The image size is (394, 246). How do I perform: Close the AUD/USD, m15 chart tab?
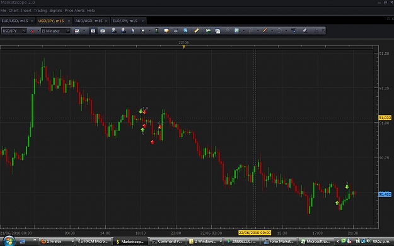coord(107,21)
